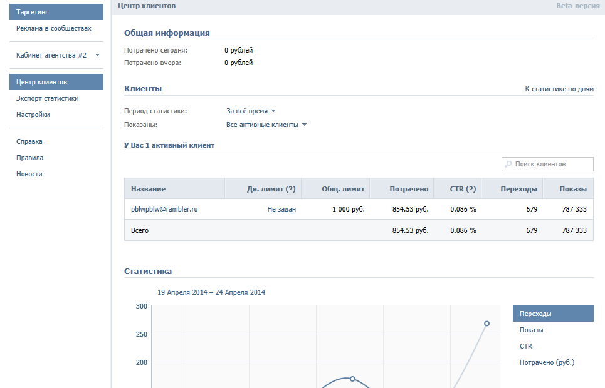Click the magnifier icon in client search
This screenshot has width=605, height=388.
click(x=508, y=164)
